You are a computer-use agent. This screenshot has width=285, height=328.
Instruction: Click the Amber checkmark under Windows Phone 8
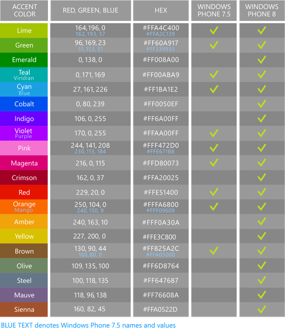pyautogui.click(x=261, y=222)
